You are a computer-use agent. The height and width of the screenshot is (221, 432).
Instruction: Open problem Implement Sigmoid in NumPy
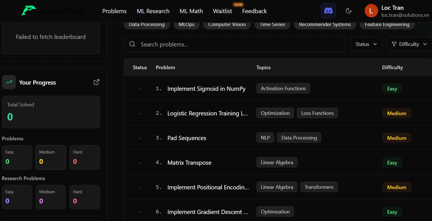point(206,89)
